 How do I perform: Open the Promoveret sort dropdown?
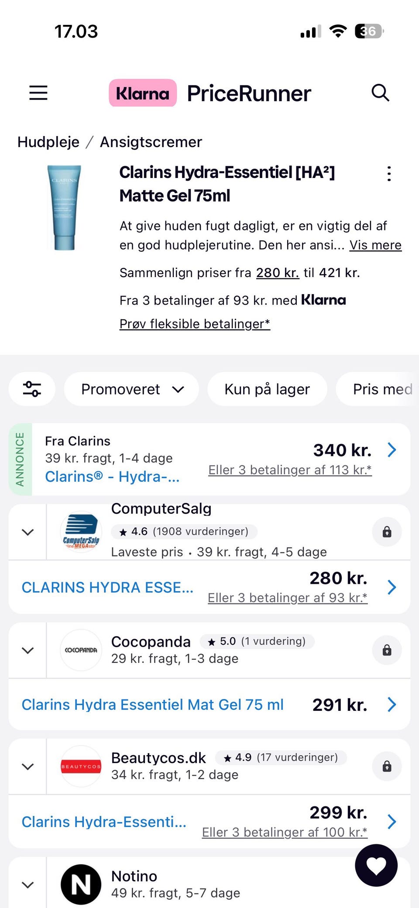coord(132,389)
